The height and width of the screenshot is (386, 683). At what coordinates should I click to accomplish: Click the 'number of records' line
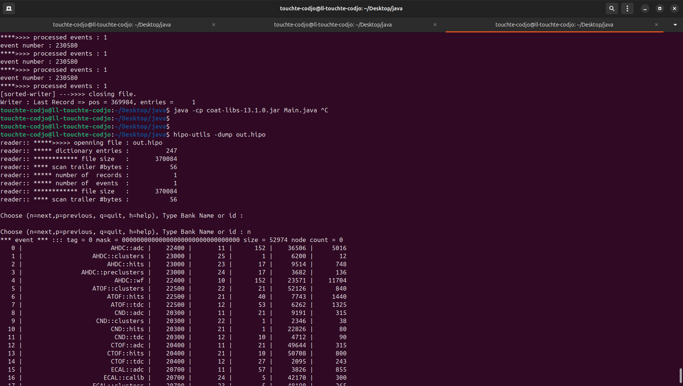89,175
